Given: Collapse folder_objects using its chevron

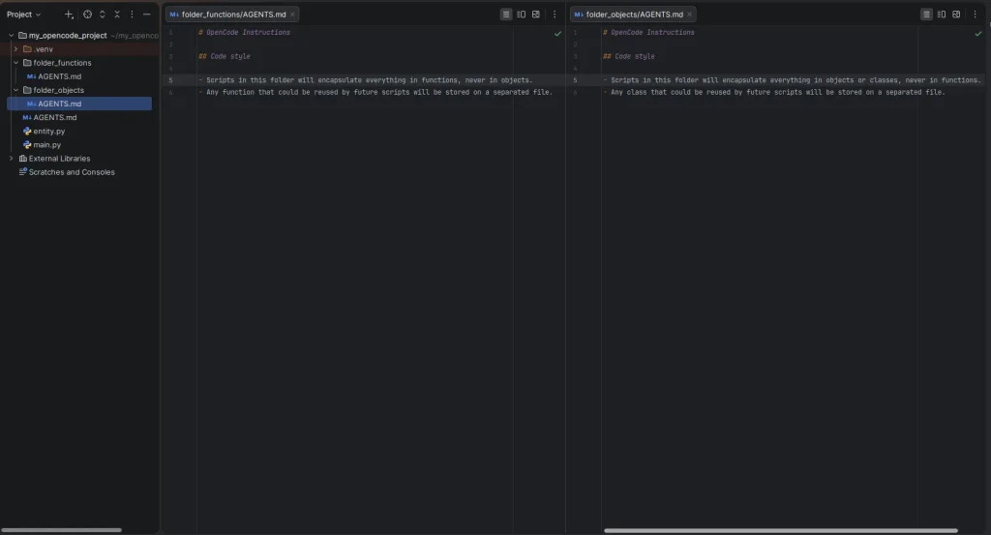Looking at the screenshot, I should tap(15, 90).
